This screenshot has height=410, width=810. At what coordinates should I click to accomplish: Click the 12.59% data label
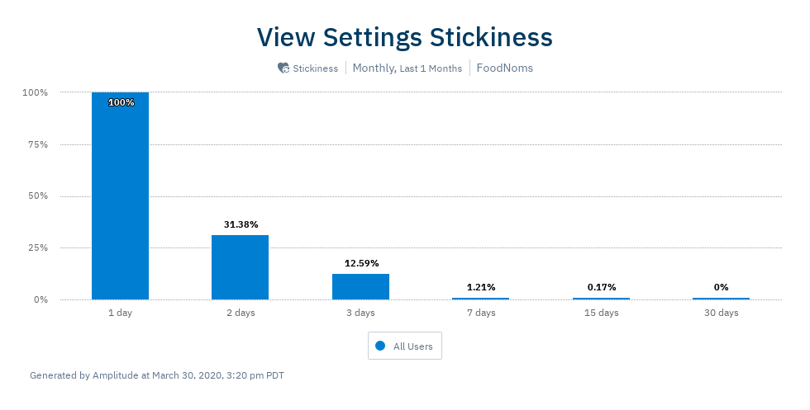click(x=362, y=263)
